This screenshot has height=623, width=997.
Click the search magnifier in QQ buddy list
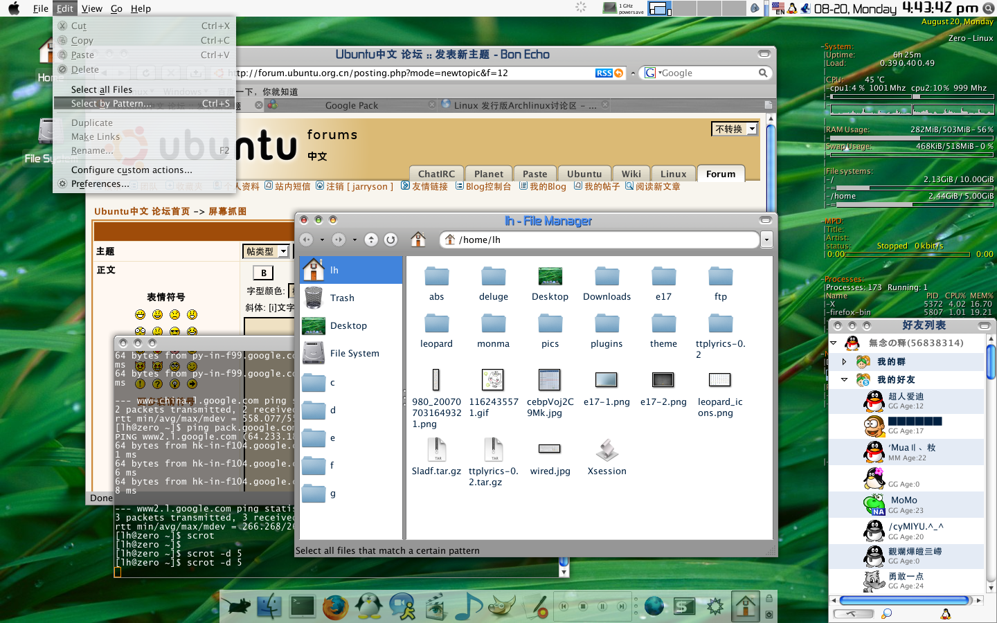(x=887, y=613)
